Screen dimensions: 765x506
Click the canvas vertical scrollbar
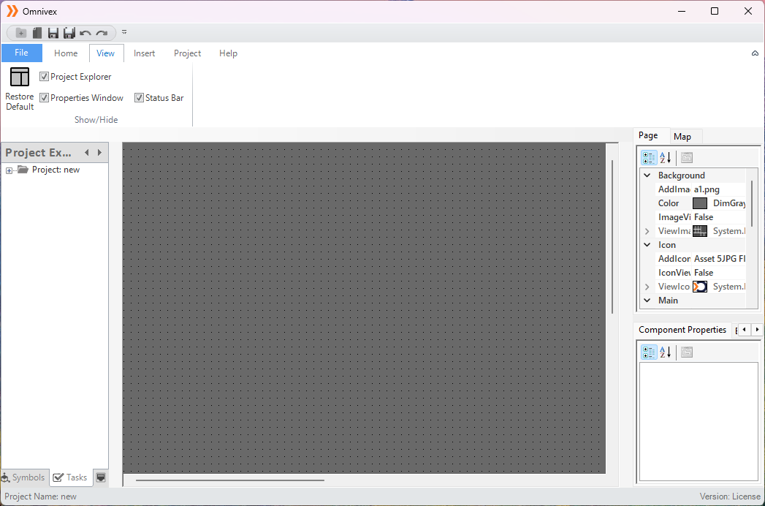(612, 237)
